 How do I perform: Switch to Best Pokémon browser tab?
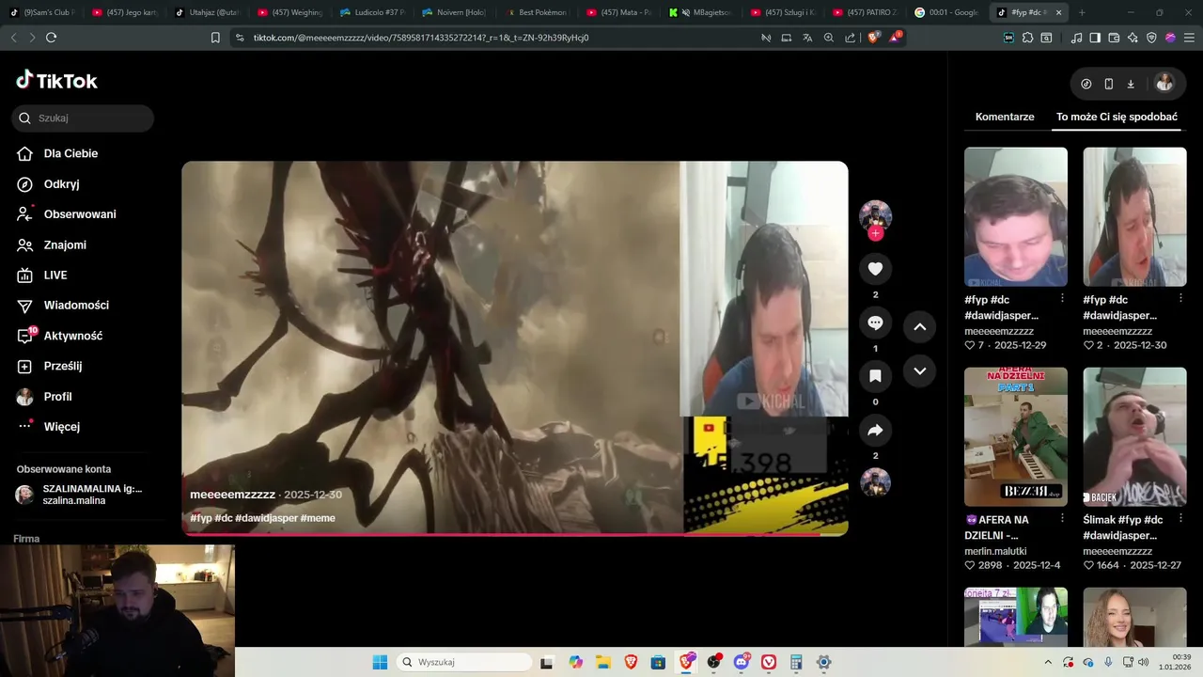pyautogui.click(x=536, y=12)
